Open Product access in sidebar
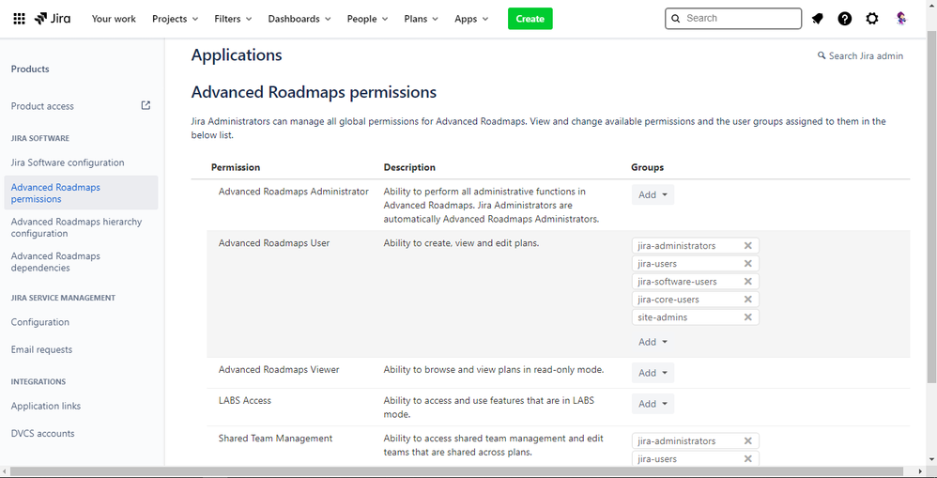Image resolution: width=937 pixels, height=478 pixels. click(42, 106)
